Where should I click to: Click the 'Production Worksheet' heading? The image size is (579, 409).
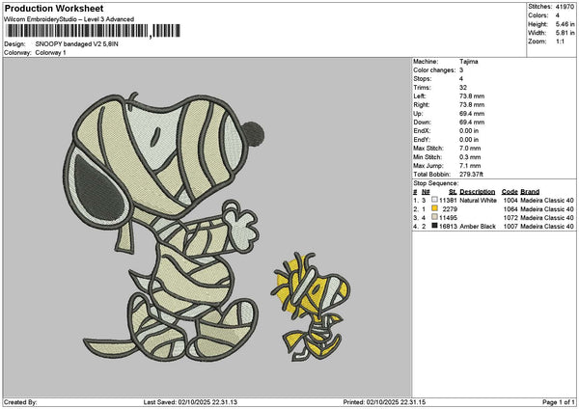(x=54, y=9)
